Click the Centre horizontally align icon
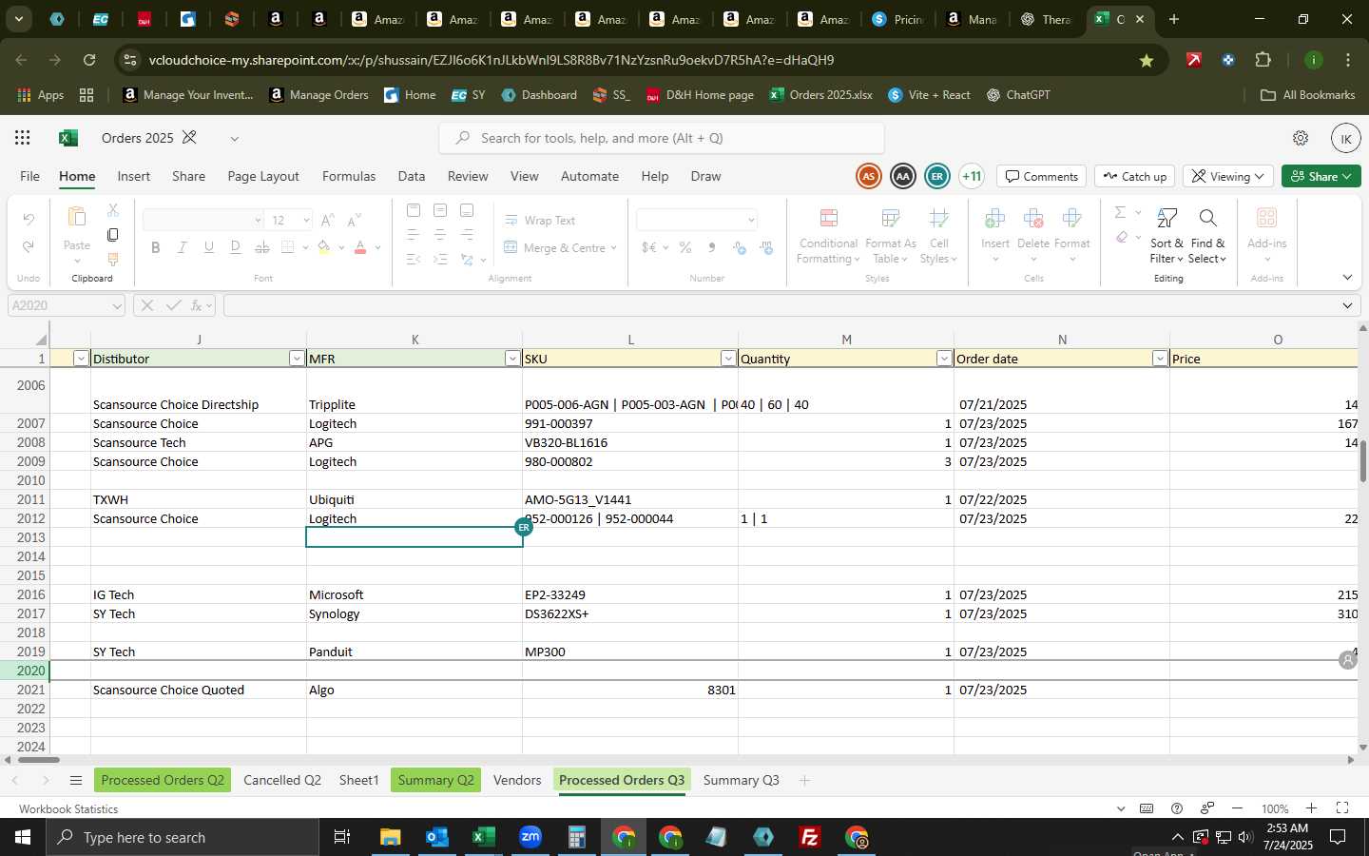 (440, 234)
